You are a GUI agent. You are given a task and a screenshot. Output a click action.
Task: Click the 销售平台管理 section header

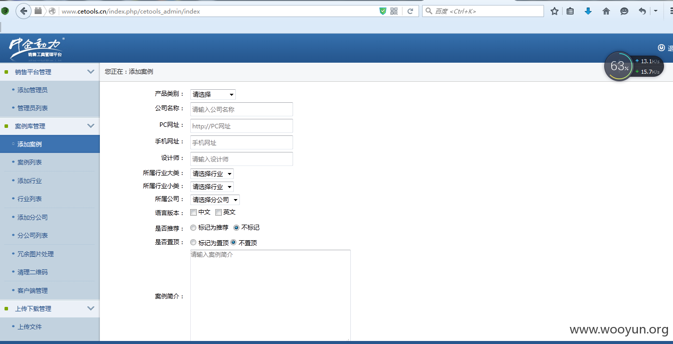(x=50, y=72)
